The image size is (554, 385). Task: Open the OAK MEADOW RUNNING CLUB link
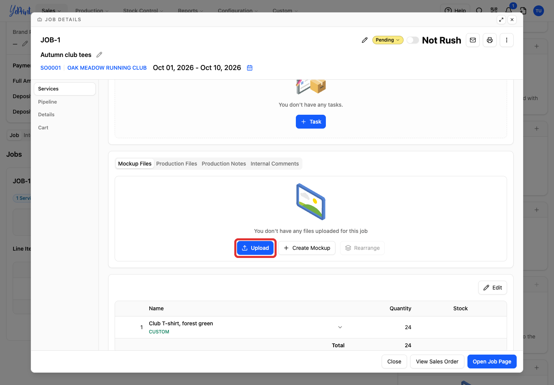click(107, 68)
